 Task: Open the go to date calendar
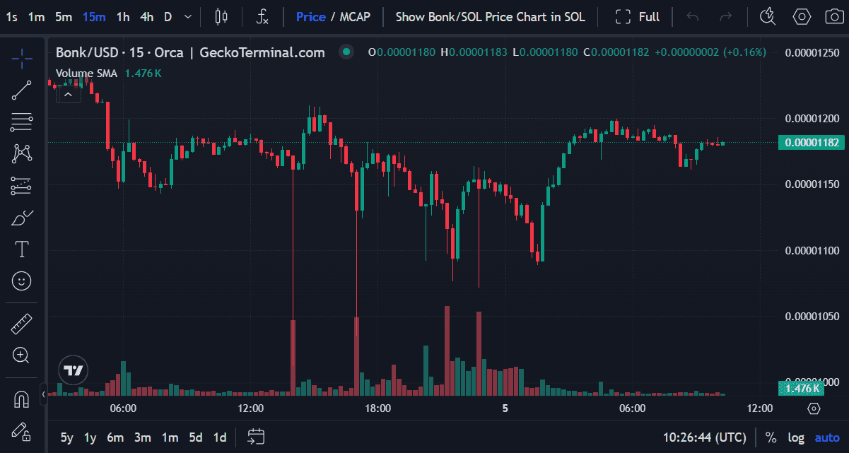(255, 437)
